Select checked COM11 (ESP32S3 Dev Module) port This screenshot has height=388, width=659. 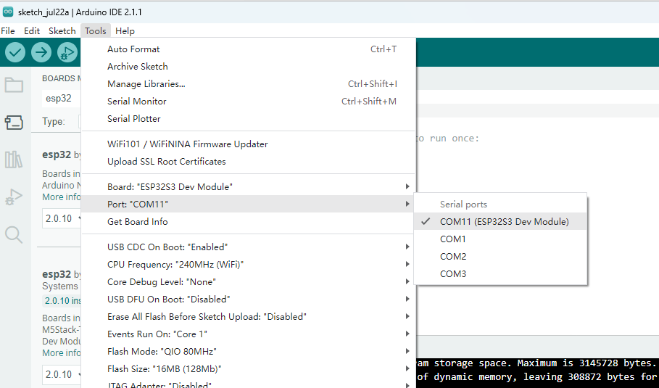[x=500, y=221]
